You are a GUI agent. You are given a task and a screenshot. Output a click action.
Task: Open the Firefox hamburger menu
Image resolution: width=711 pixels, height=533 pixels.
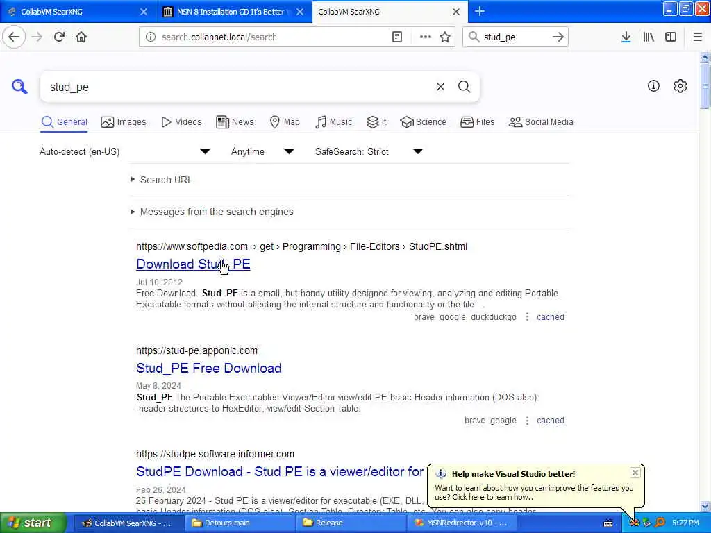pyautogui.click(x=697, y=37)
